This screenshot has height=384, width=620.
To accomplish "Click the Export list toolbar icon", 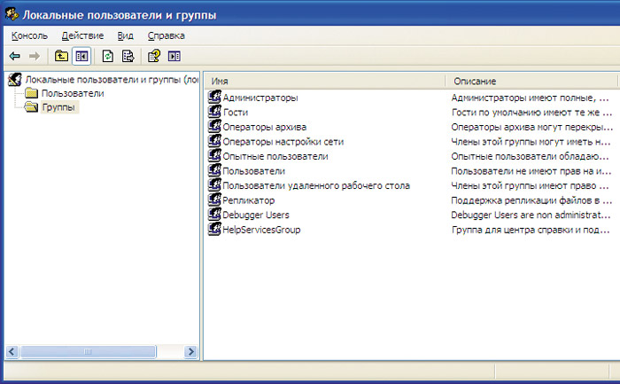I will [x=128, y=56].
